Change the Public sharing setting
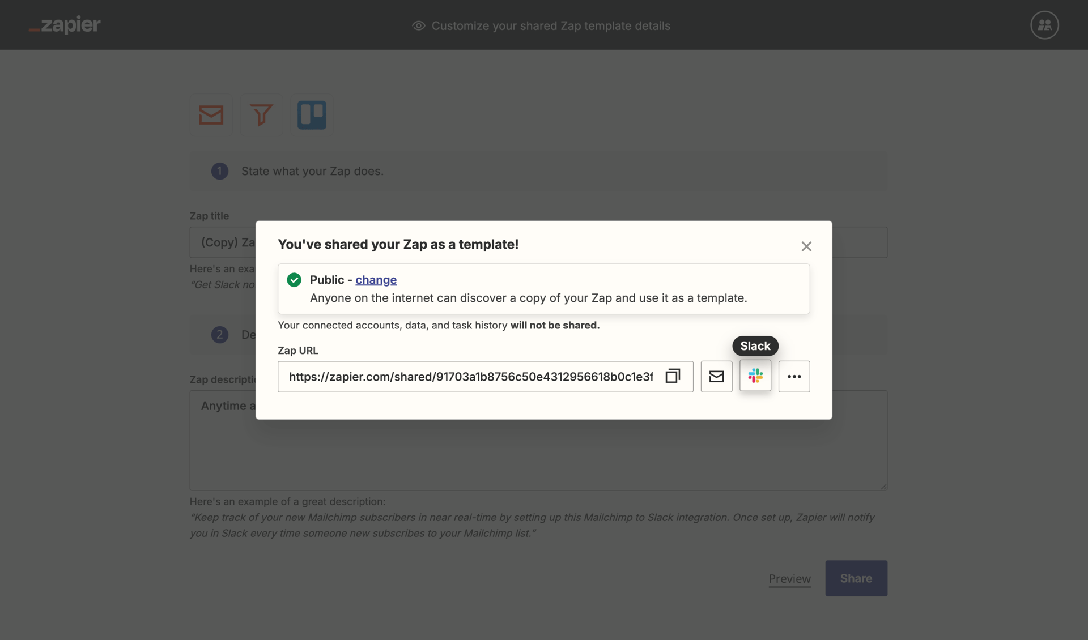The image size is (1088, 640). point(376,280)
